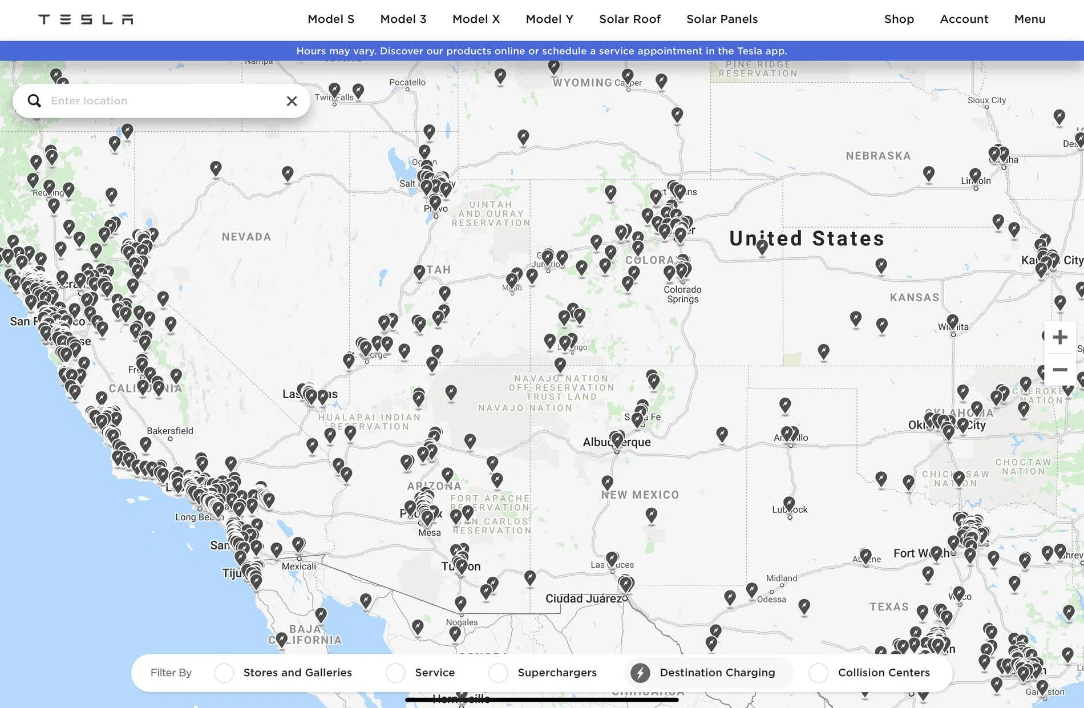Toggle the Destination Charging filter label
Image resolution: width=1084 pixels, height=708 pixels.
(717, 673)
